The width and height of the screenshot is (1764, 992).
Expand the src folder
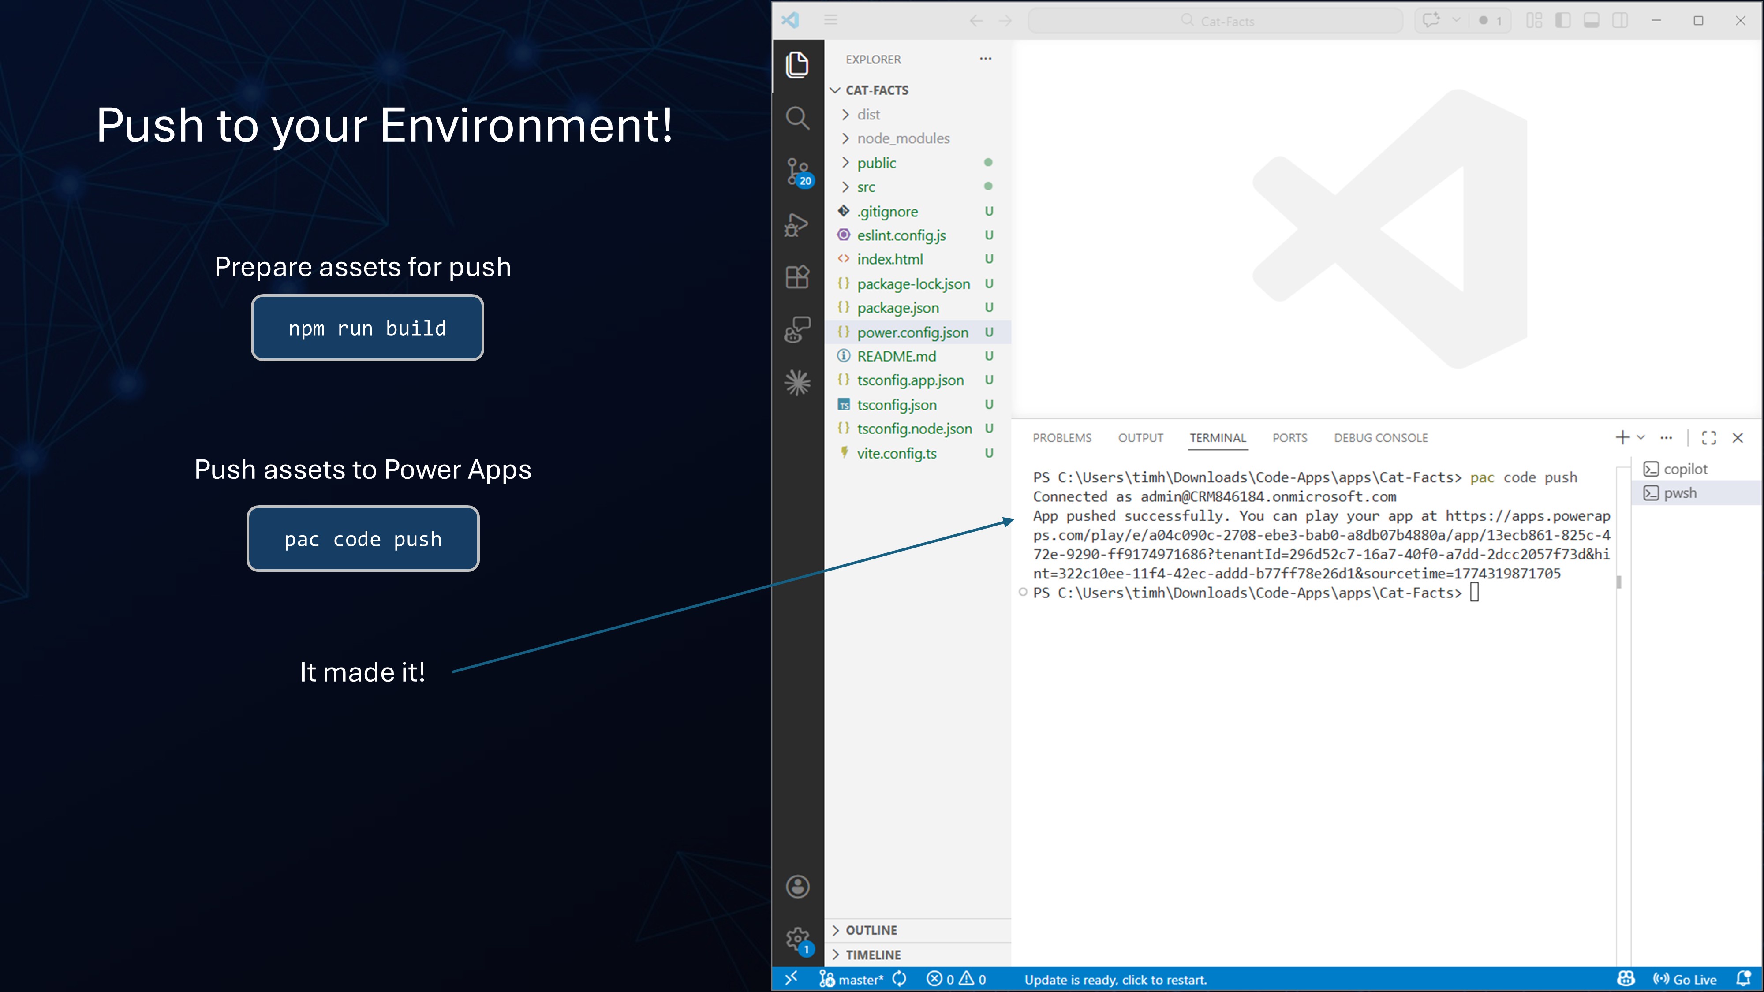(918, 187)
